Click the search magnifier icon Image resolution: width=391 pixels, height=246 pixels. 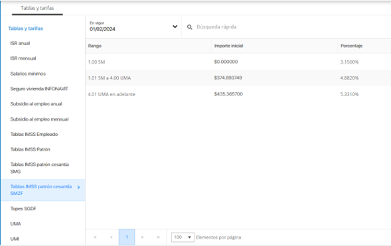(x=189, y=27)
